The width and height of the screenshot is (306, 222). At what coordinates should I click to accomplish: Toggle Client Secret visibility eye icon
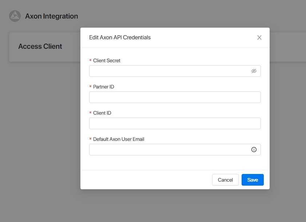254,71
